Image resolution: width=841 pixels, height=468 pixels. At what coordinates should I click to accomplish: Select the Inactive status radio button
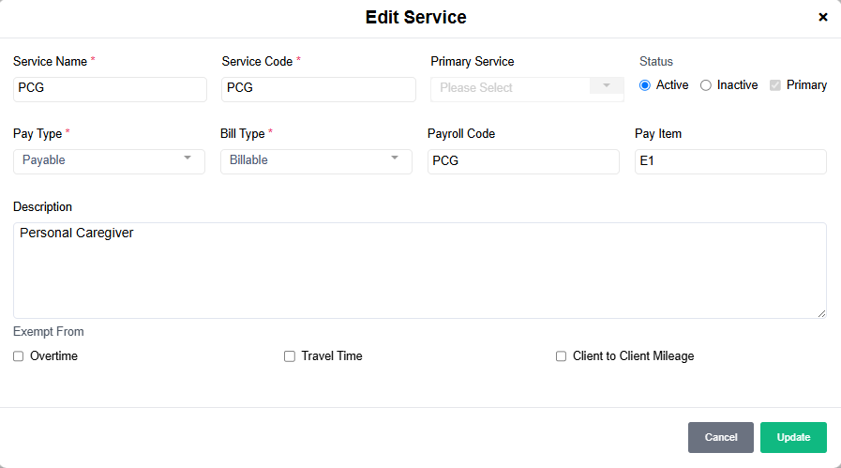click(706, 85)
